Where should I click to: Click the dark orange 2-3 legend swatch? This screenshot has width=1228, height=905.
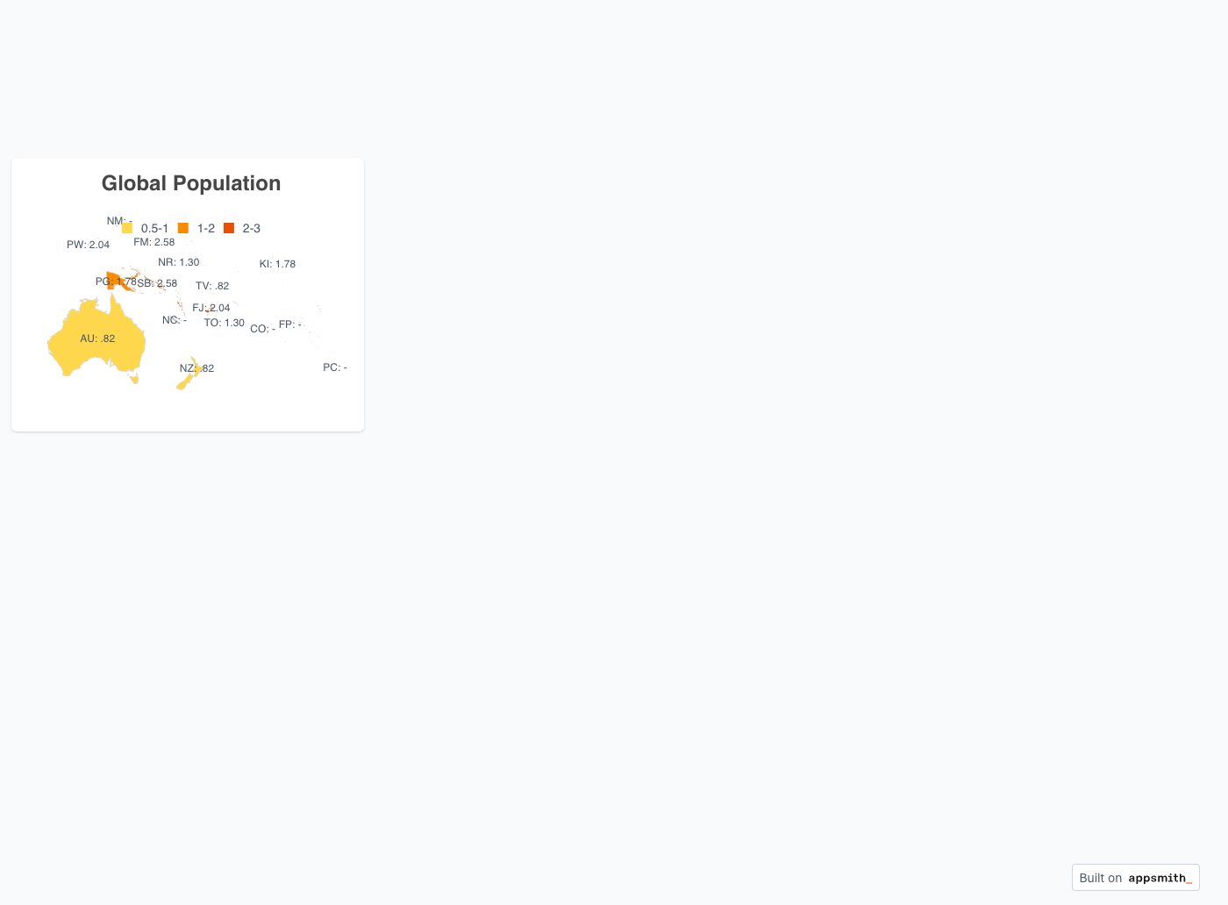(229, 228)
